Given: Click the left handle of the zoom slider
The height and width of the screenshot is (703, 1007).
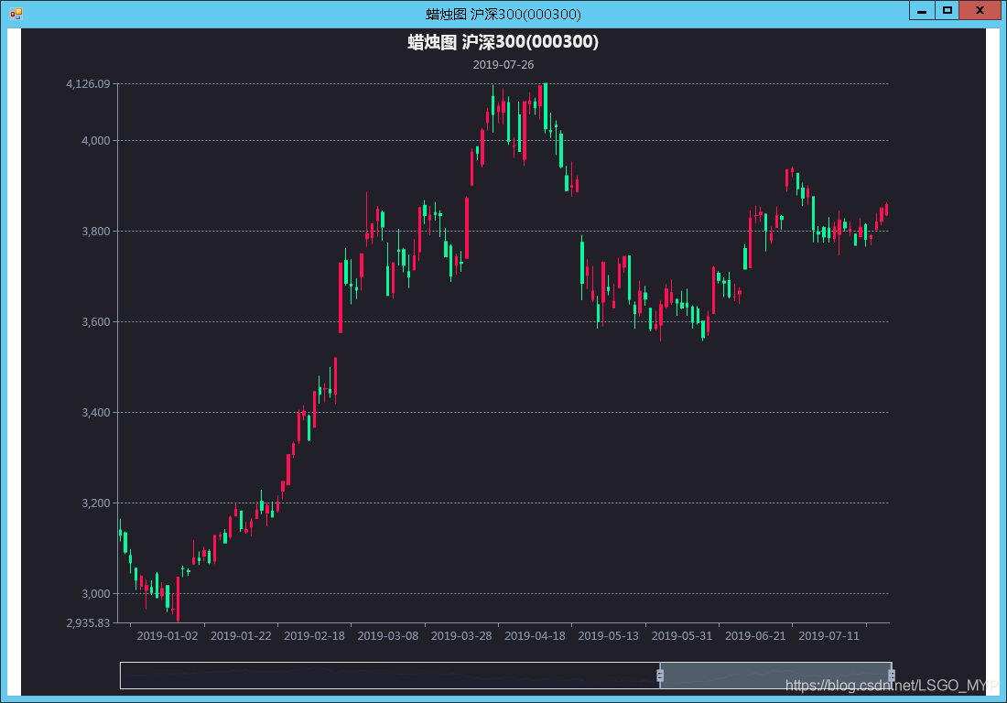Looking at the screenshot, I should click(659, 676).
